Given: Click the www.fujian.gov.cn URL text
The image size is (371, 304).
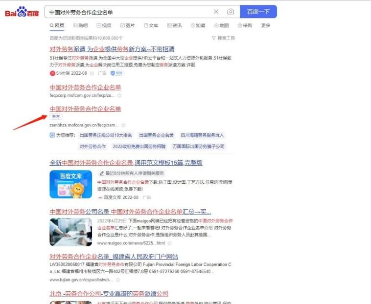Looking at the screenshot, I should point(81,280).
